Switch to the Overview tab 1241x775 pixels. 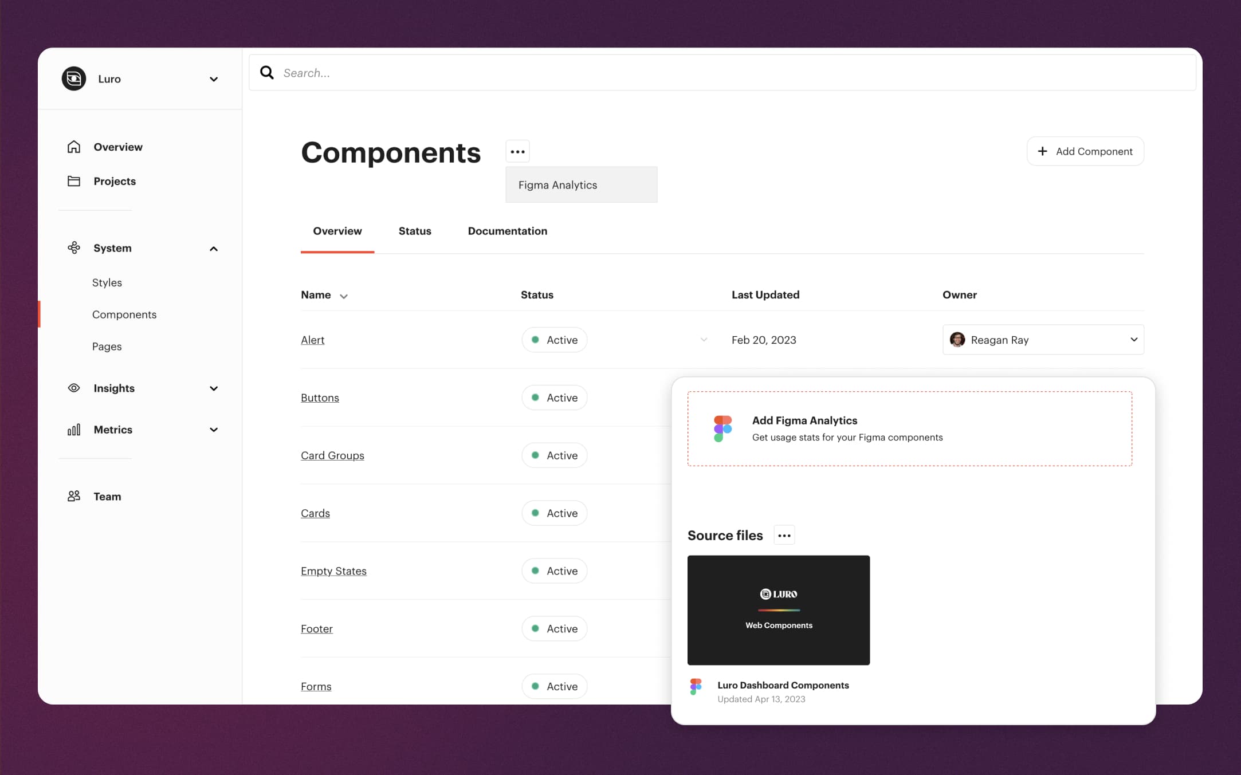[x=337, y=231]
